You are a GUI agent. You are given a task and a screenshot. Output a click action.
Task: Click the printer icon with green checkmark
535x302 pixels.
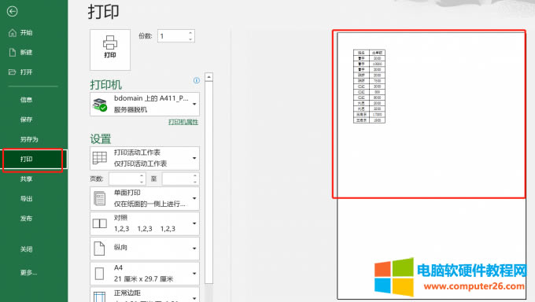coord(100,105)
